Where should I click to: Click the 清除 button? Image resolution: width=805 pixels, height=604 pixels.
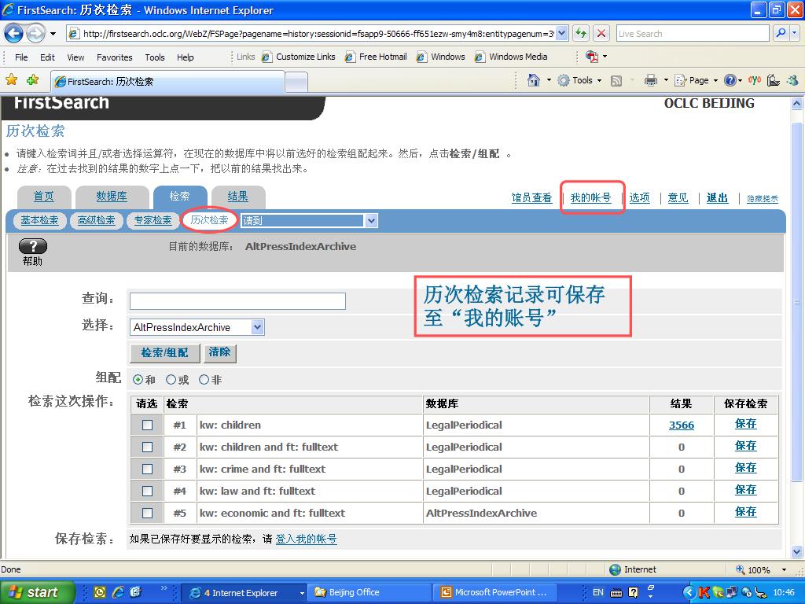pos(220,352)
